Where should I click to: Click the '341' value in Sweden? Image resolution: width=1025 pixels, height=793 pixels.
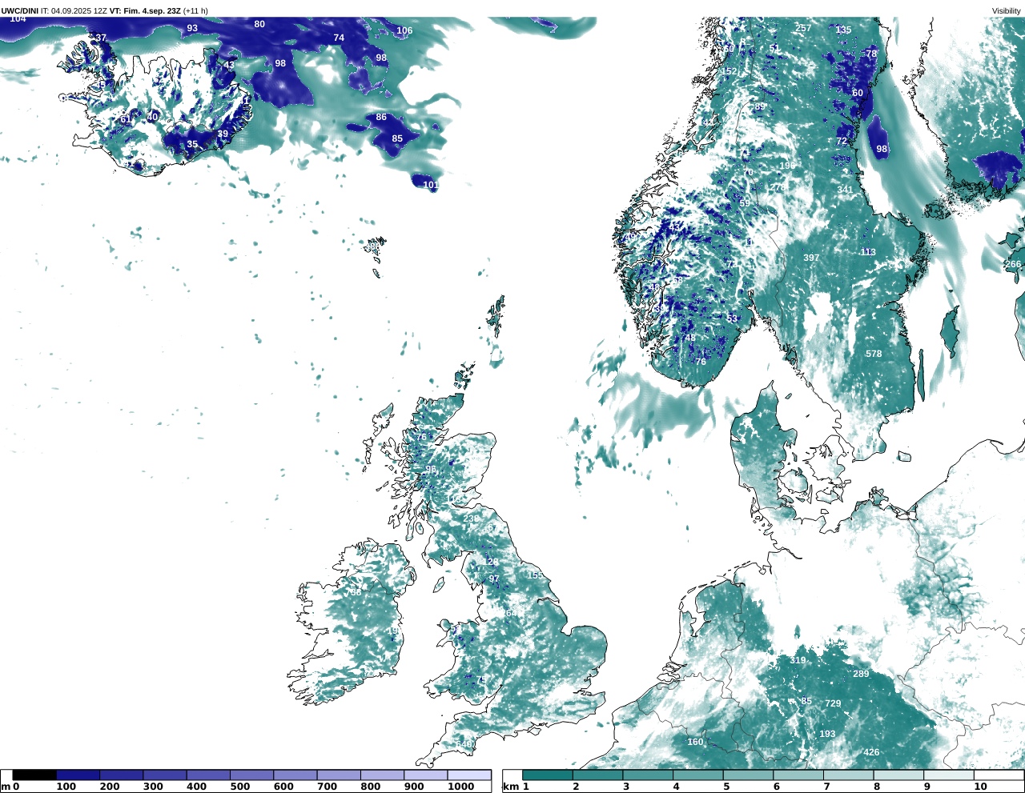tap(846, 190)
